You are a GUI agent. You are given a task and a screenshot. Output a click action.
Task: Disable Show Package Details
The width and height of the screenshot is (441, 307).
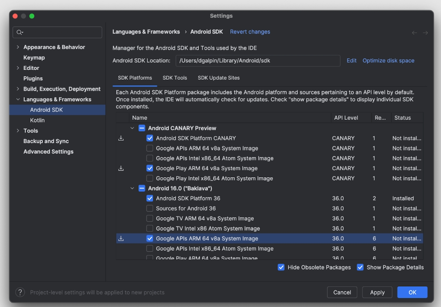point(360,267)
